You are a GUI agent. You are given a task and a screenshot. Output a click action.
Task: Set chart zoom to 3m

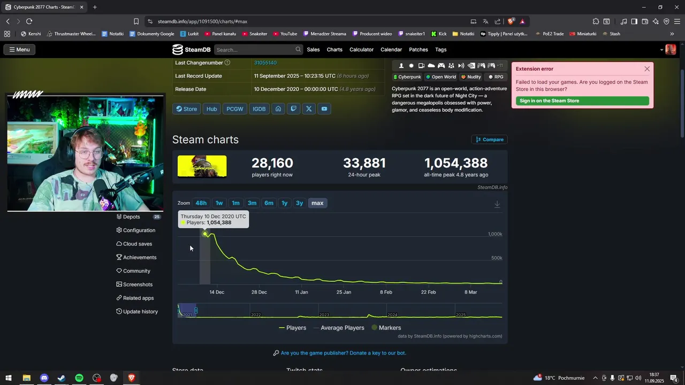[x=252, y=203]
